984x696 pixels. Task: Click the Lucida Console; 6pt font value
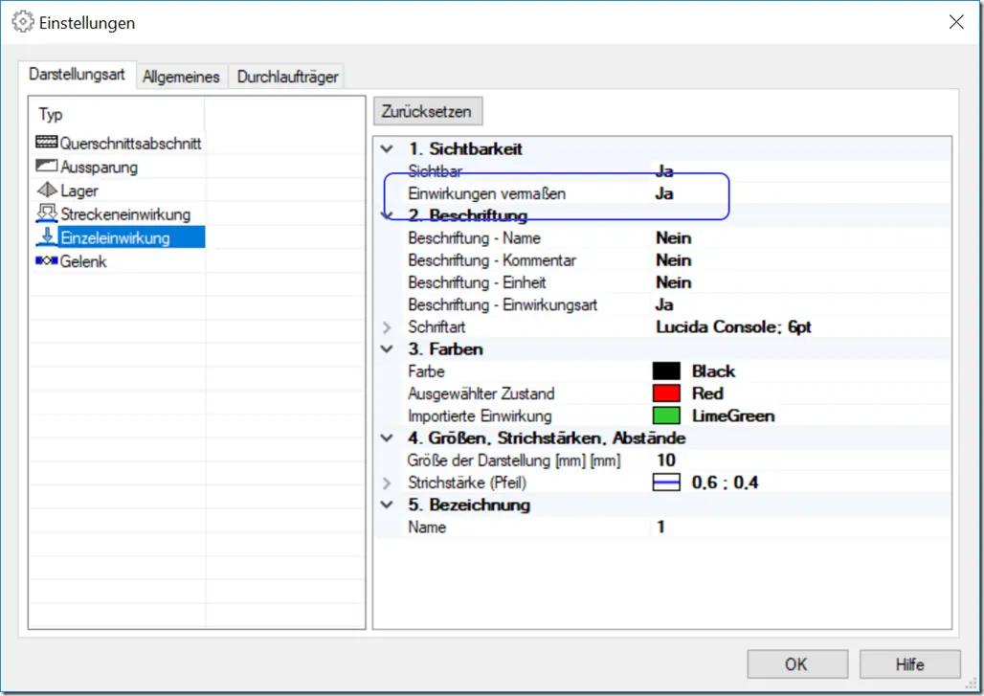733,327
